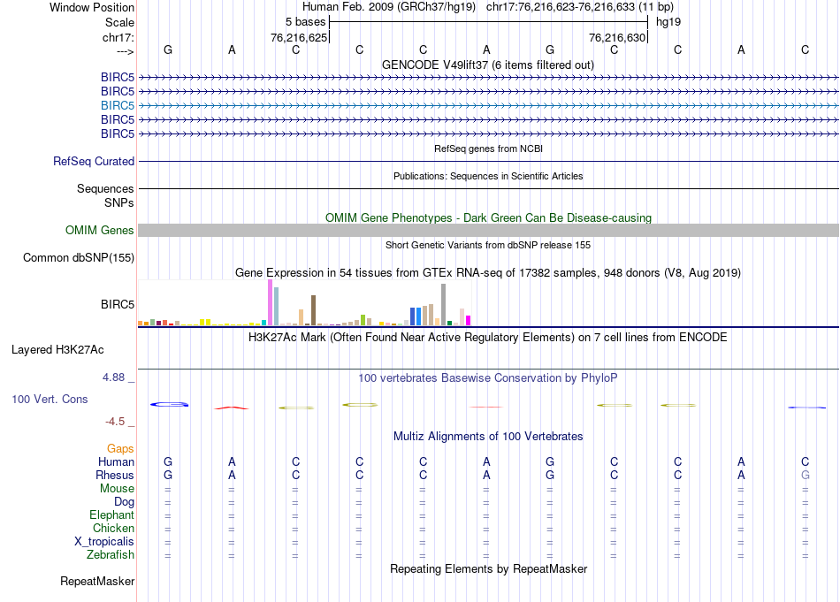This screenshot has height=602, width=840.
Task: Click the SNPs track label
Action: pos(119,203)
